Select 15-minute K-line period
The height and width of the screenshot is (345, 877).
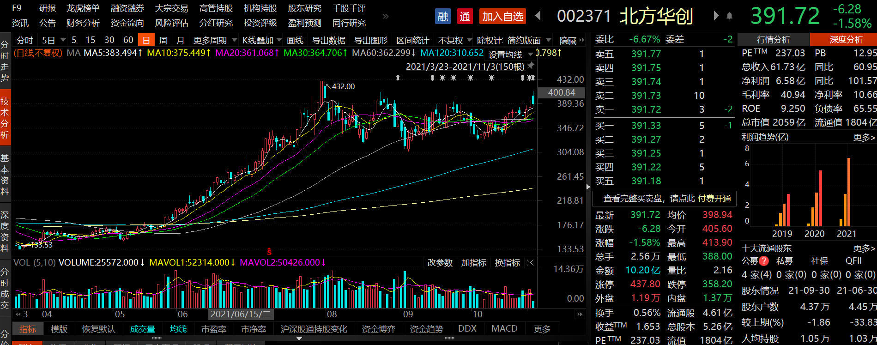pos(91,40)
